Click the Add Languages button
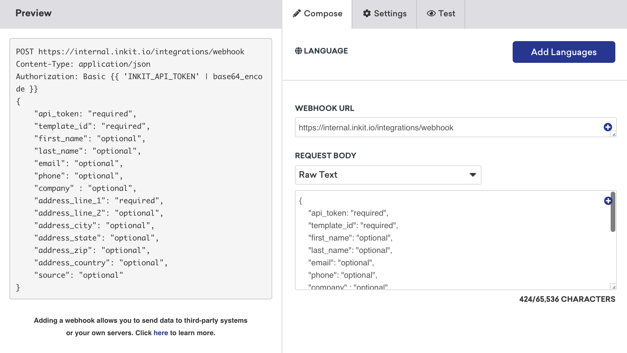The width and height of the screenshot is (627, 353). click(x=563, y=52)
